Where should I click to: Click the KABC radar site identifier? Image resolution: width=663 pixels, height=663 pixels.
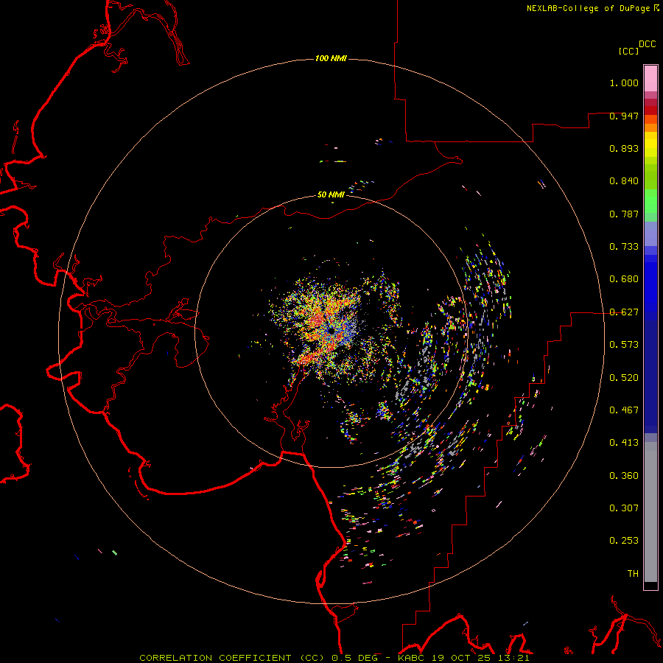pos(411,658)
